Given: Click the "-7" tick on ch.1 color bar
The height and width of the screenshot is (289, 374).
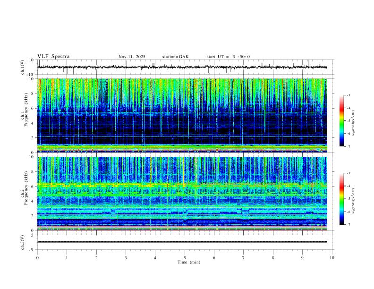Looking at the screenshot, I should point(348,146).
